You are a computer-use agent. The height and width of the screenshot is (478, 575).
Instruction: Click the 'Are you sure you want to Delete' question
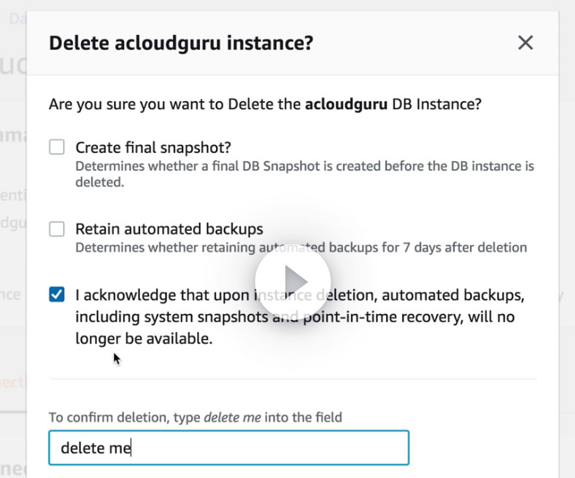tap(175, 104)
